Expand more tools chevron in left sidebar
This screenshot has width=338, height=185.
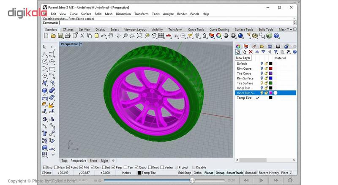(x=53, y=155)
